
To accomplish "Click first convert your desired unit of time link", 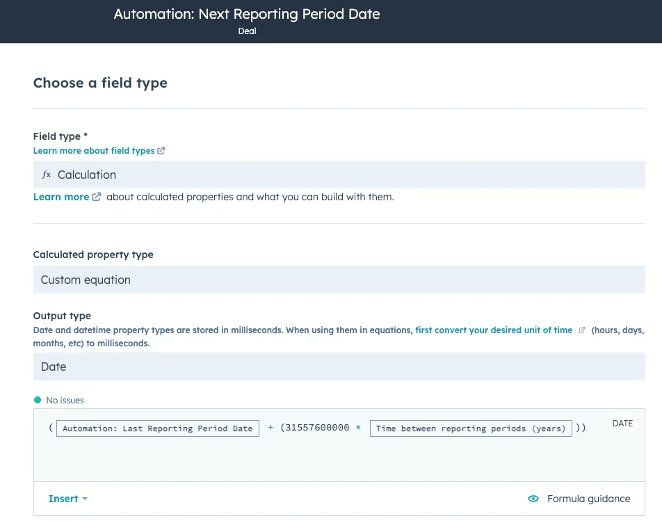I will 494,330.
